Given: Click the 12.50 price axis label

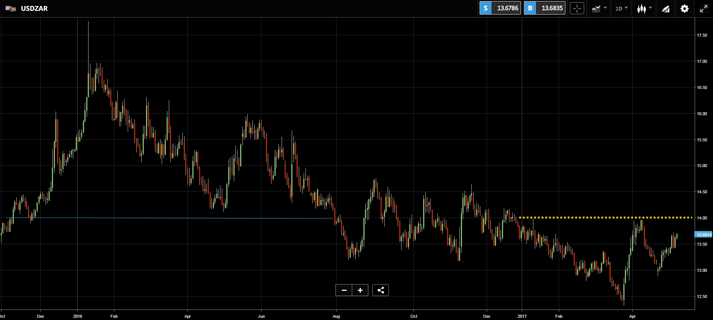Looking at the screenshot, I should (702, 296).
